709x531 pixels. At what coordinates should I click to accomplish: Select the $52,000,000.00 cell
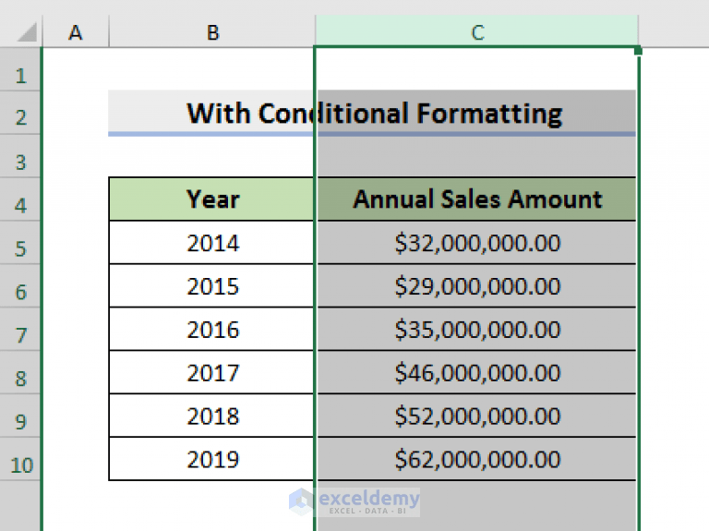[x=476, y=416]
